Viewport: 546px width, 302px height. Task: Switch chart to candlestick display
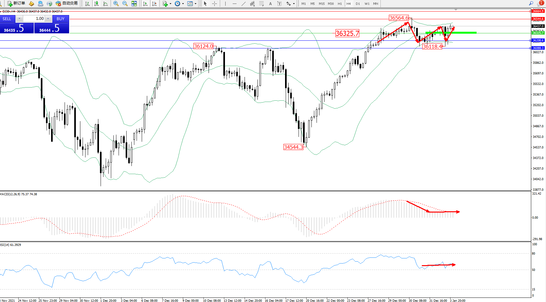coord(96,4)
